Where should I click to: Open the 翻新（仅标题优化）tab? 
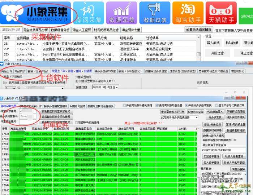point(130,71)
